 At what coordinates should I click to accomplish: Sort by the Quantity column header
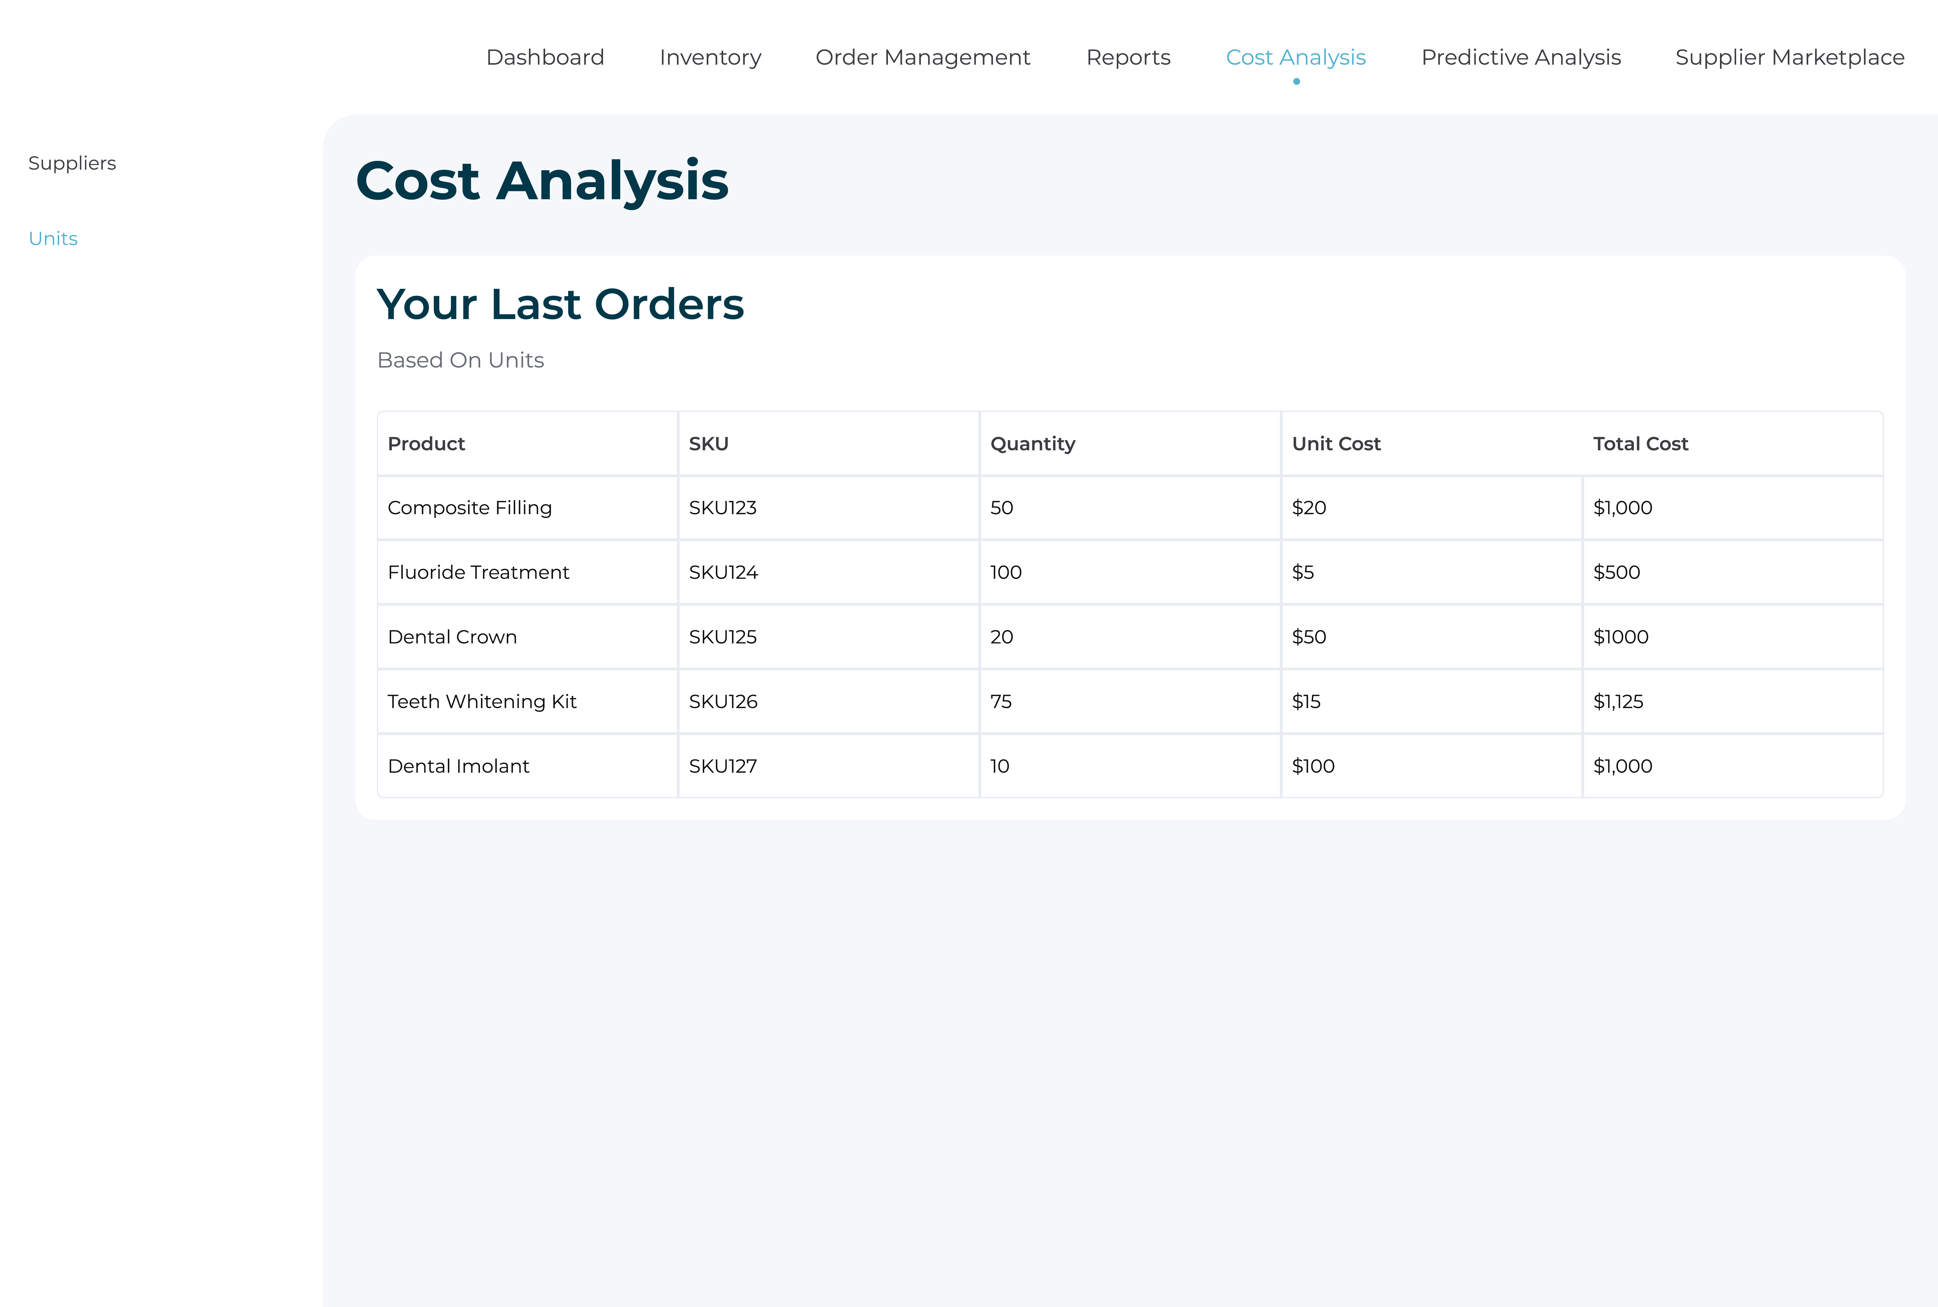click(x=1032, y=444)
